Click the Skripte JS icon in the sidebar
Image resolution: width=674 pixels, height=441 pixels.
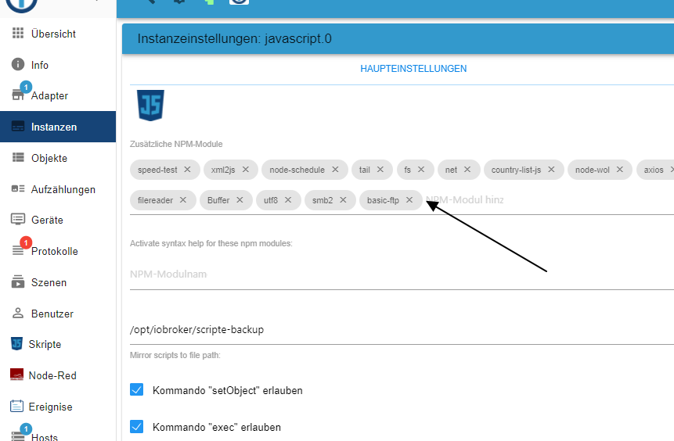tap(16, 343)
